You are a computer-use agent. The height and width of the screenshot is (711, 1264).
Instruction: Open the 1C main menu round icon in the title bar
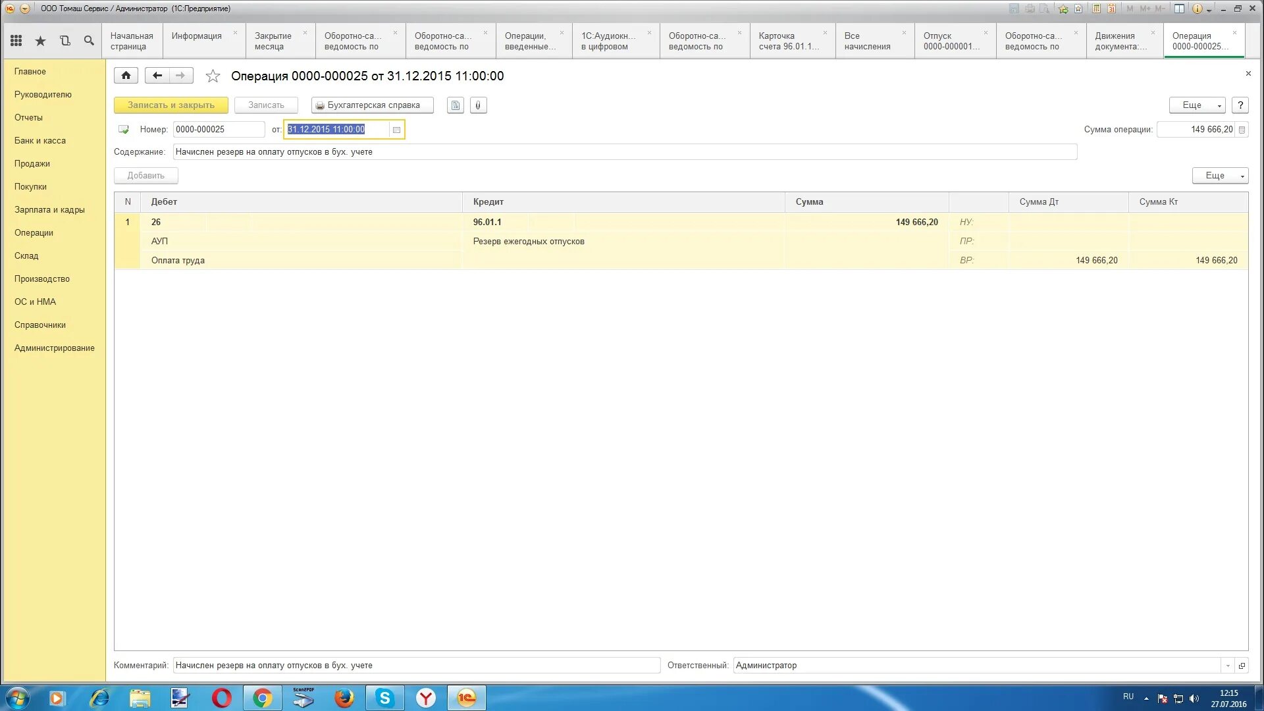click(x=10, y=9)
